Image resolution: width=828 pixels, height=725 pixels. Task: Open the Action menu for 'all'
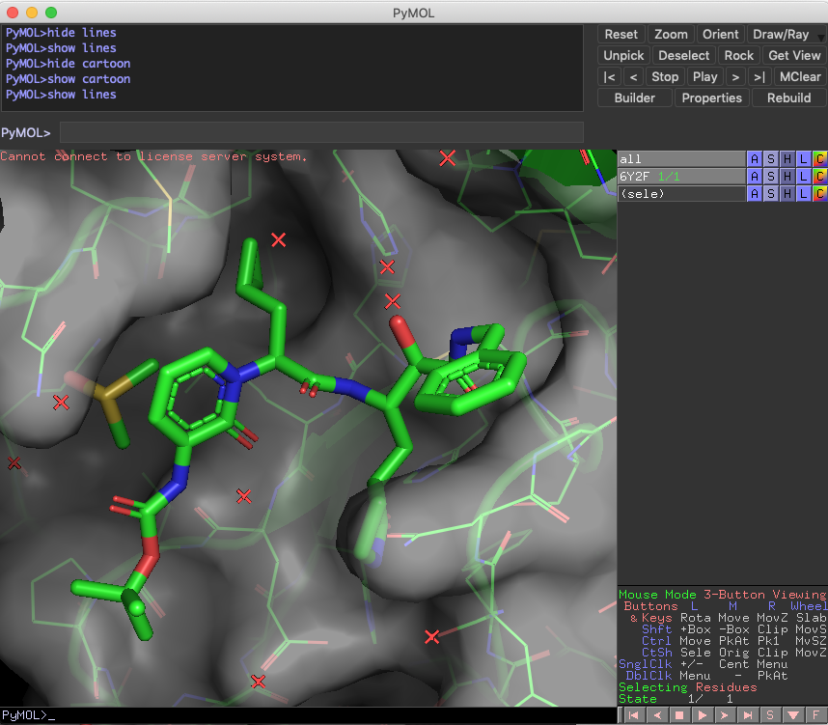755,158
